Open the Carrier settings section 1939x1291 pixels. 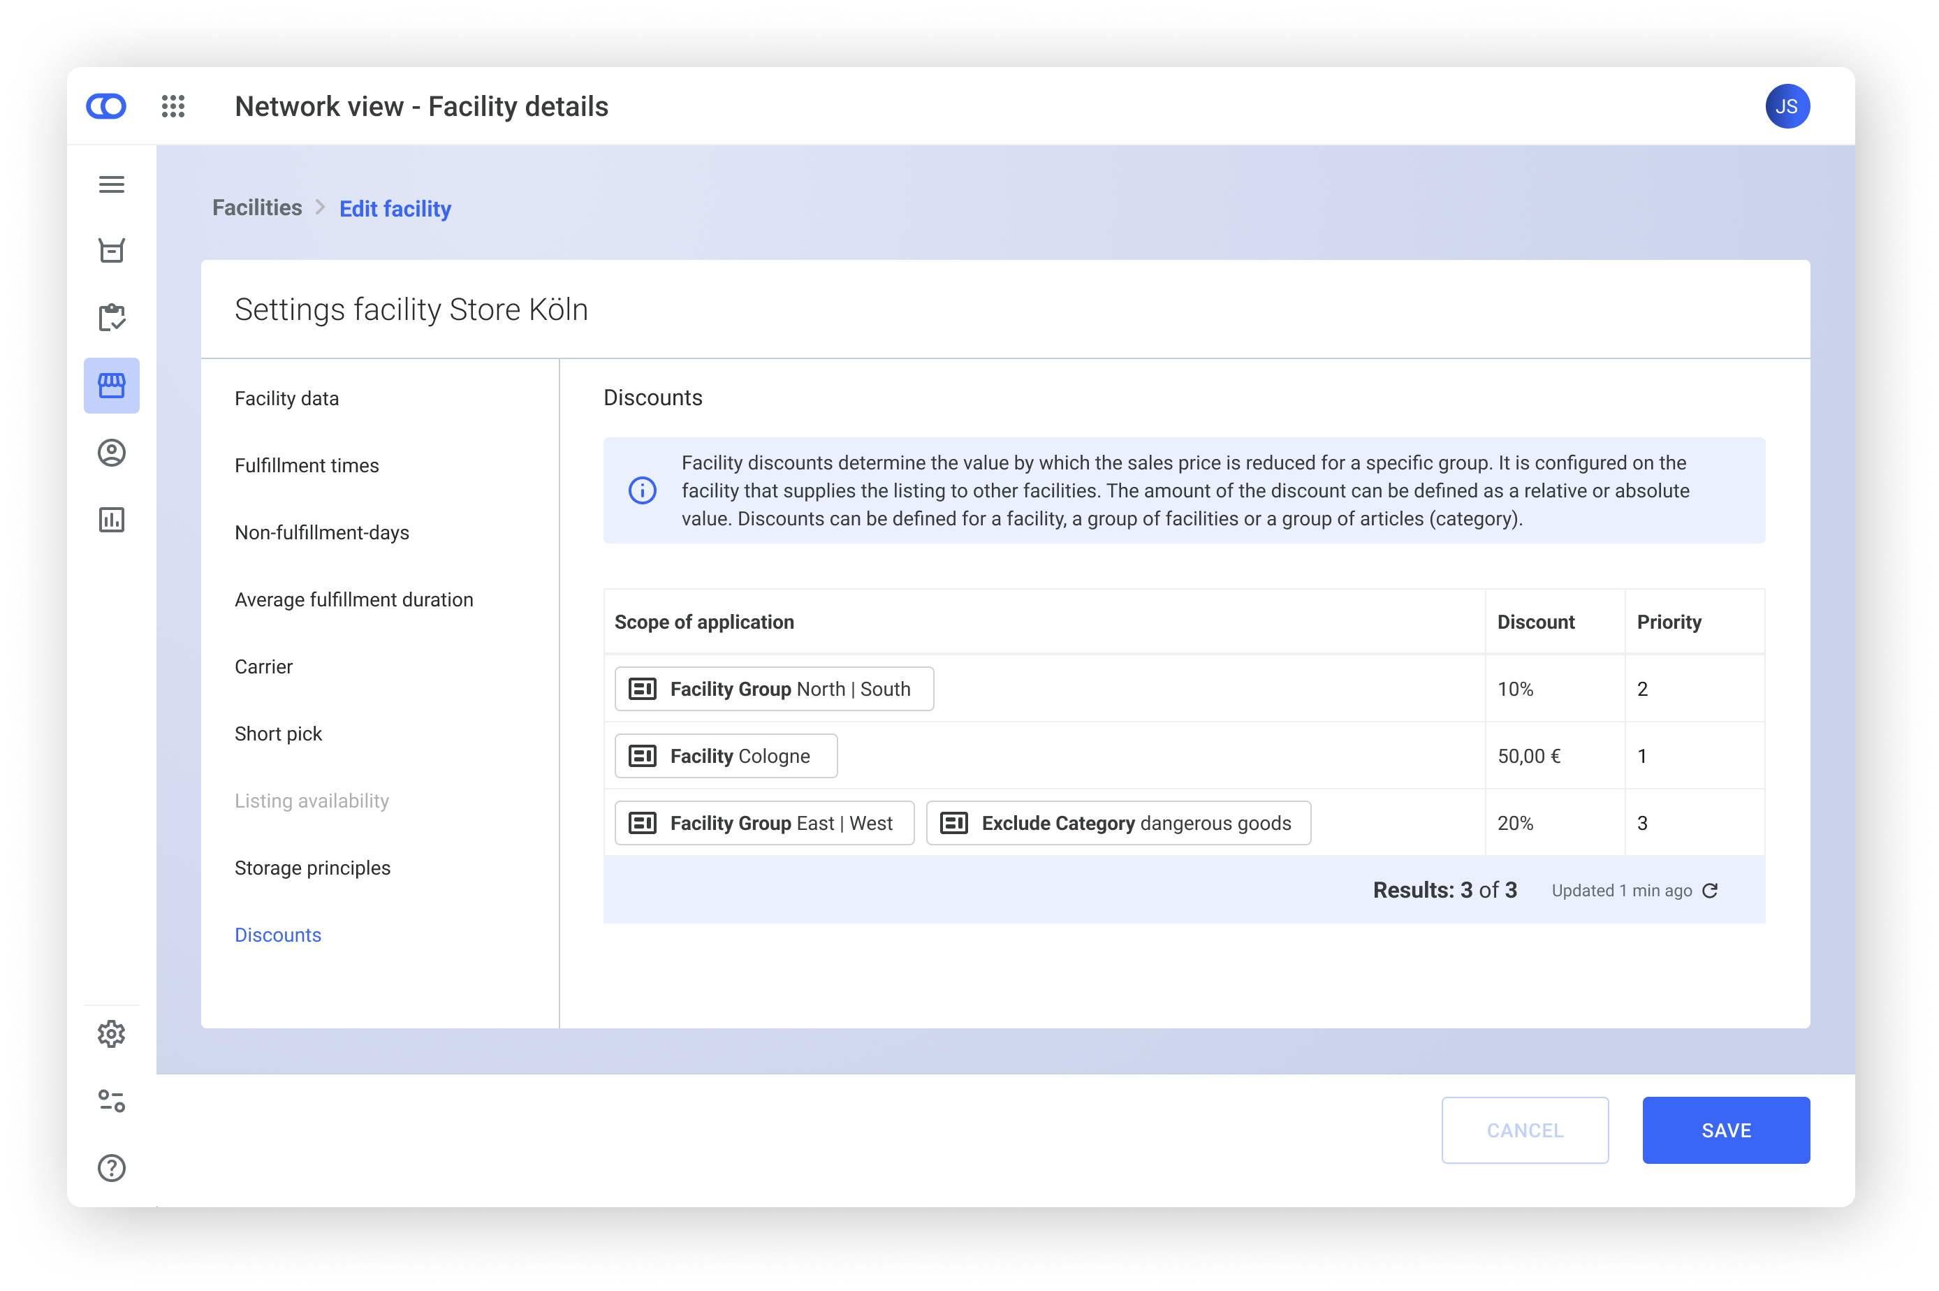263,667
